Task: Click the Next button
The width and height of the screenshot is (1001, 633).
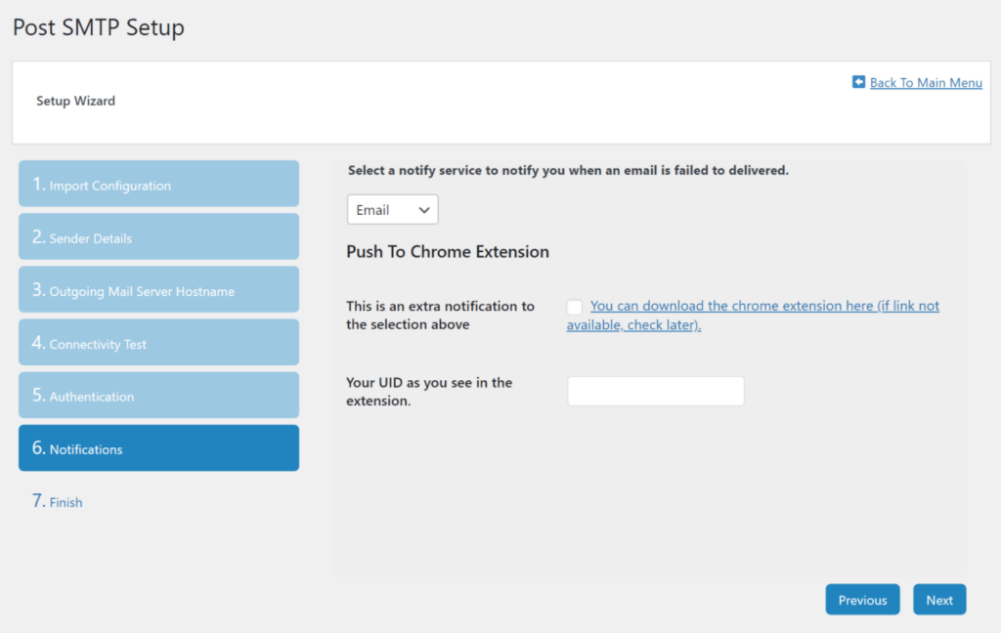Action: click(x=938, y=600)
